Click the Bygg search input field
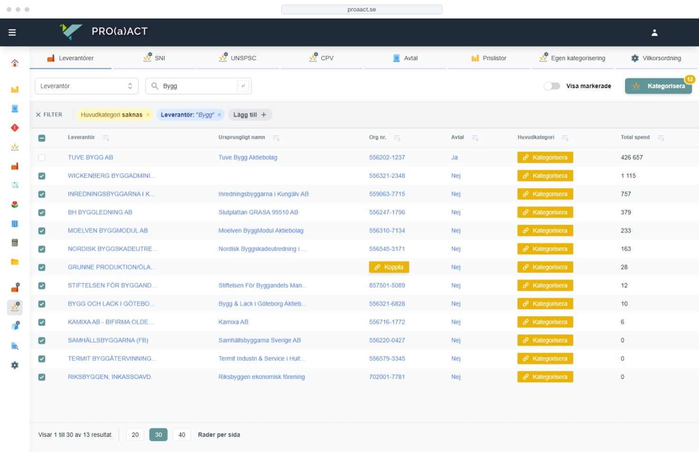The image size is (699, 452). (x=198, y=86)
